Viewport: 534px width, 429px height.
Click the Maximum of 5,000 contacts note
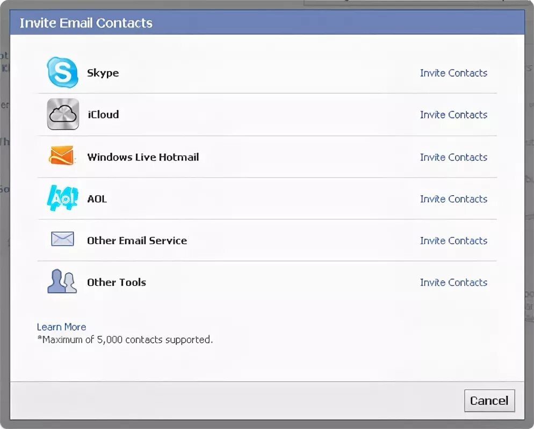click(125, 339)
